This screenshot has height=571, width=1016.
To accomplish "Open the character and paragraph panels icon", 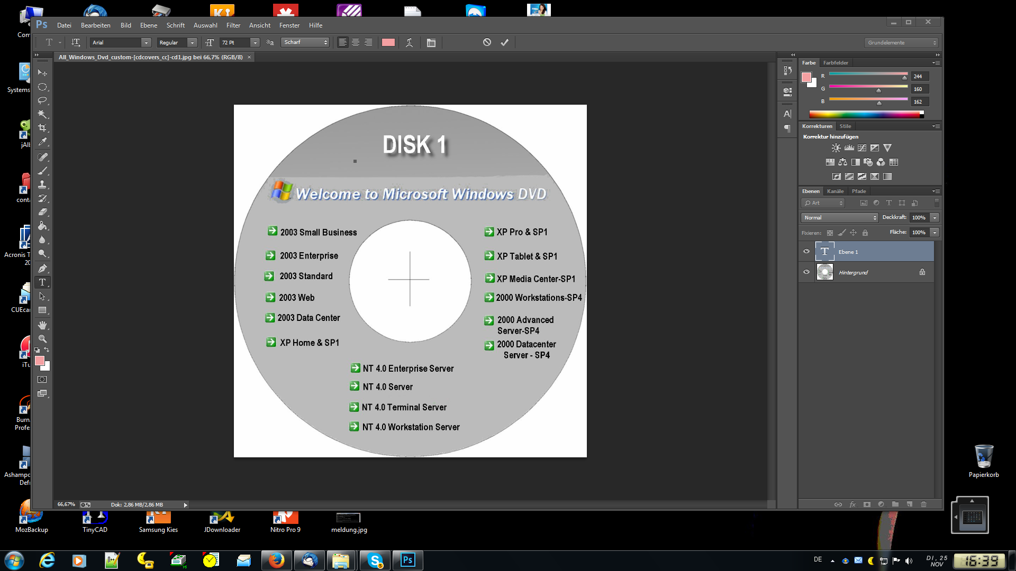I will (431, 43).
